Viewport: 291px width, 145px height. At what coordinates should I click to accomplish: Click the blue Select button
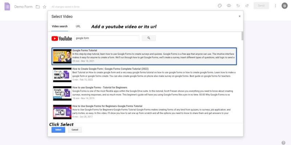click(x=58, y=130)
